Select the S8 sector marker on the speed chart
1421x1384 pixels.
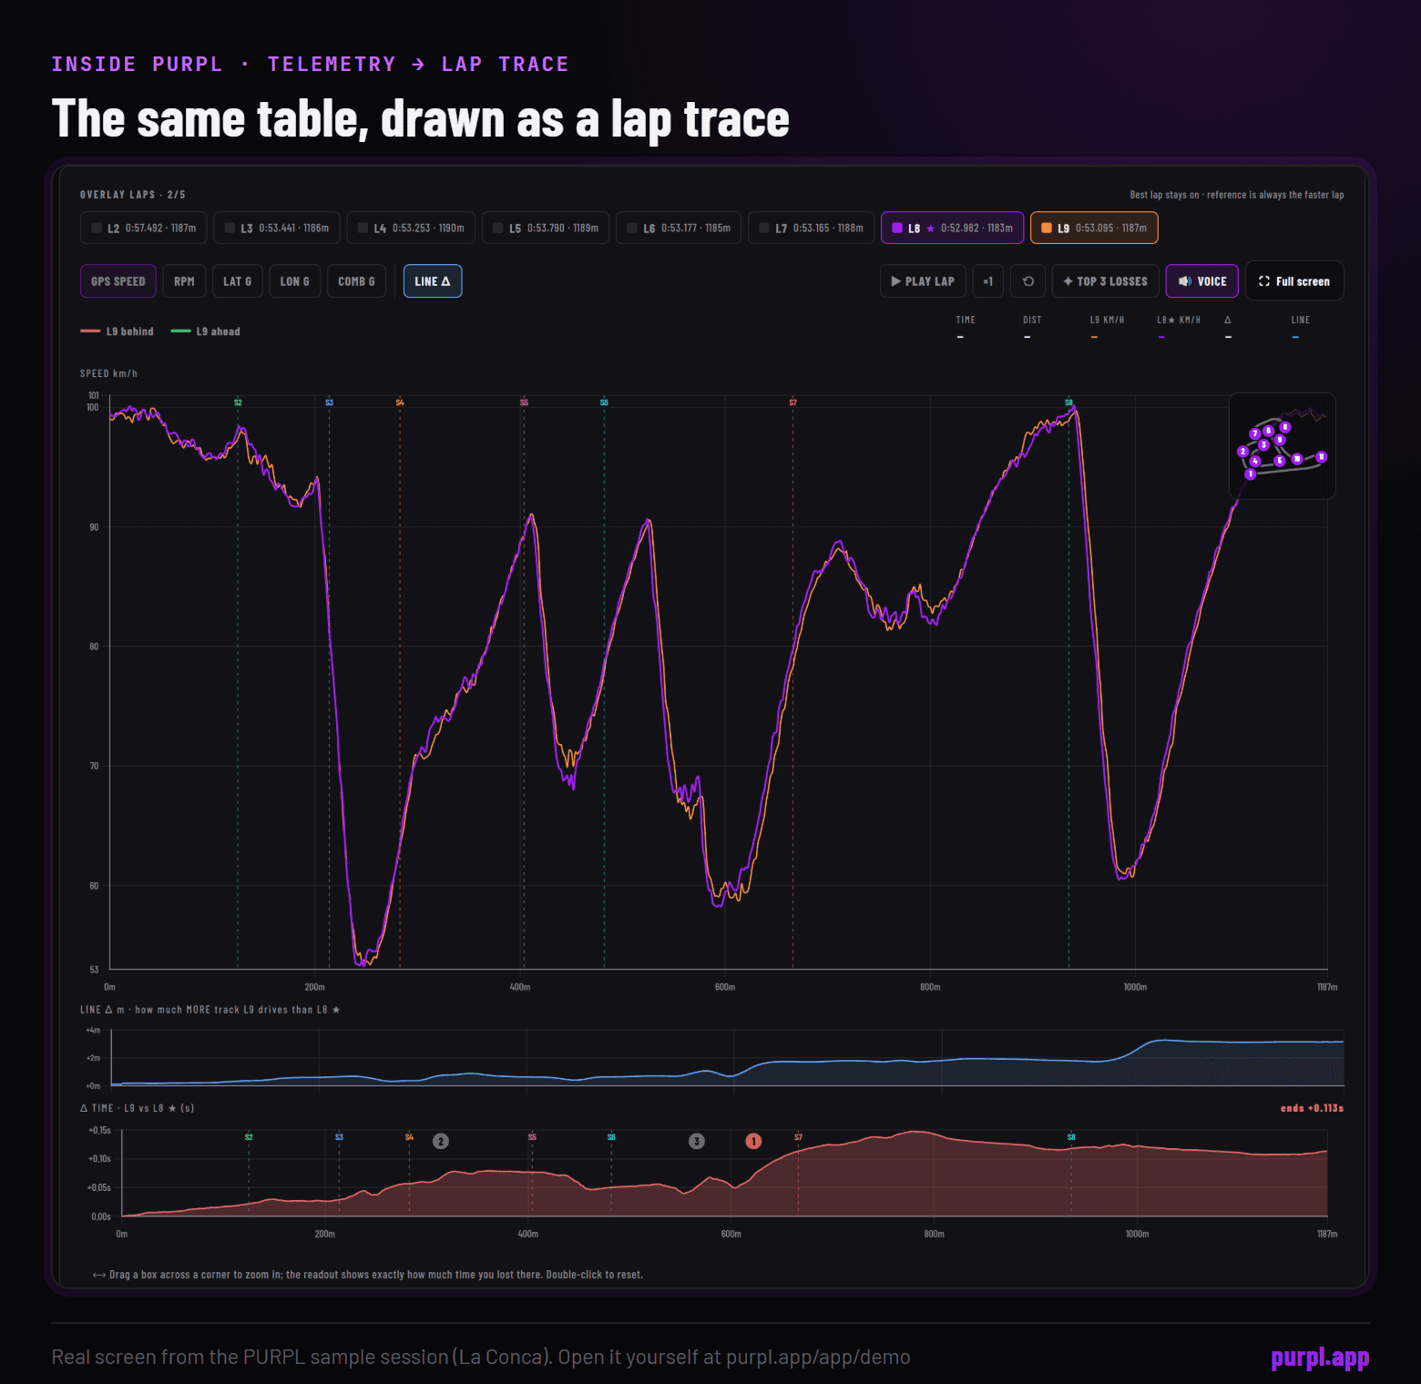(x=1068, y=402)
